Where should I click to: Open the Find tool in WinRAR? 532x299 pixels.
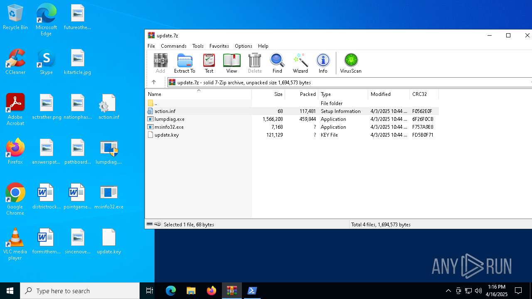pyautogui.click(x=277, y=63)
